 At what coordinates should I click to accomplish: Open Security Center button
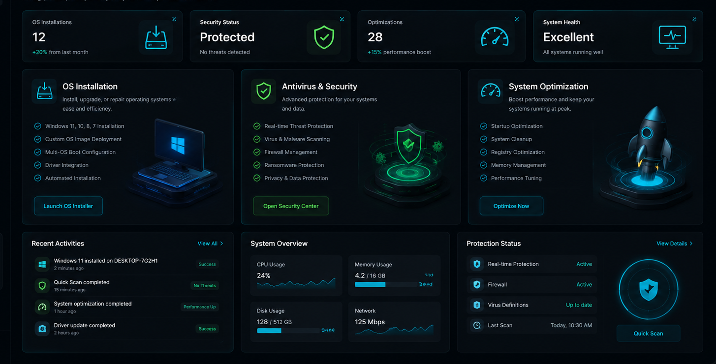point(291,206)
